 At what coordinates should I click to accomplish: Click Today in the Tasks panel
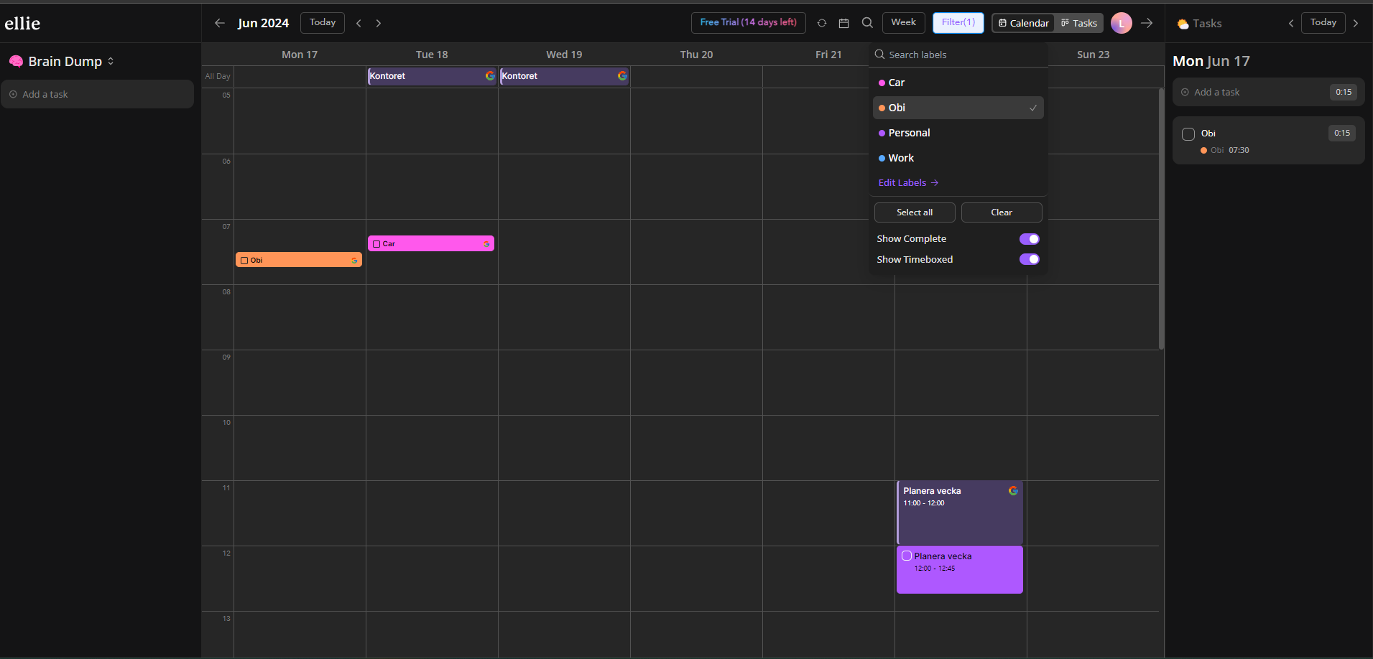point(1323,22)
